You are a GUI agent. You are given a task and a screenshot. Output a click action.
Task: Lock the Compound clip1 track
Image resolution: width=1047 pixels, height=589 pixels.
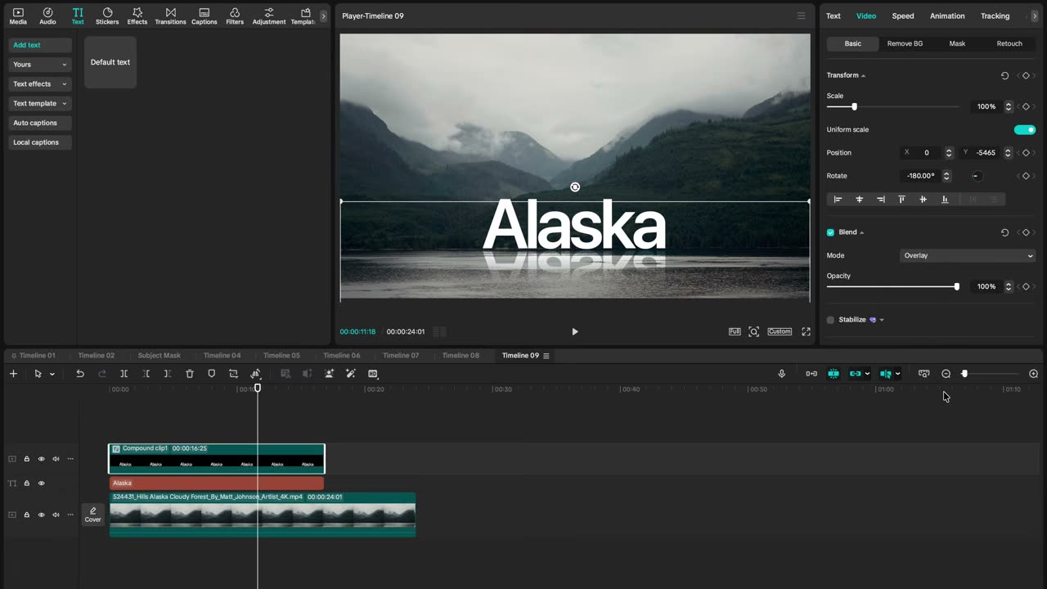26,459
